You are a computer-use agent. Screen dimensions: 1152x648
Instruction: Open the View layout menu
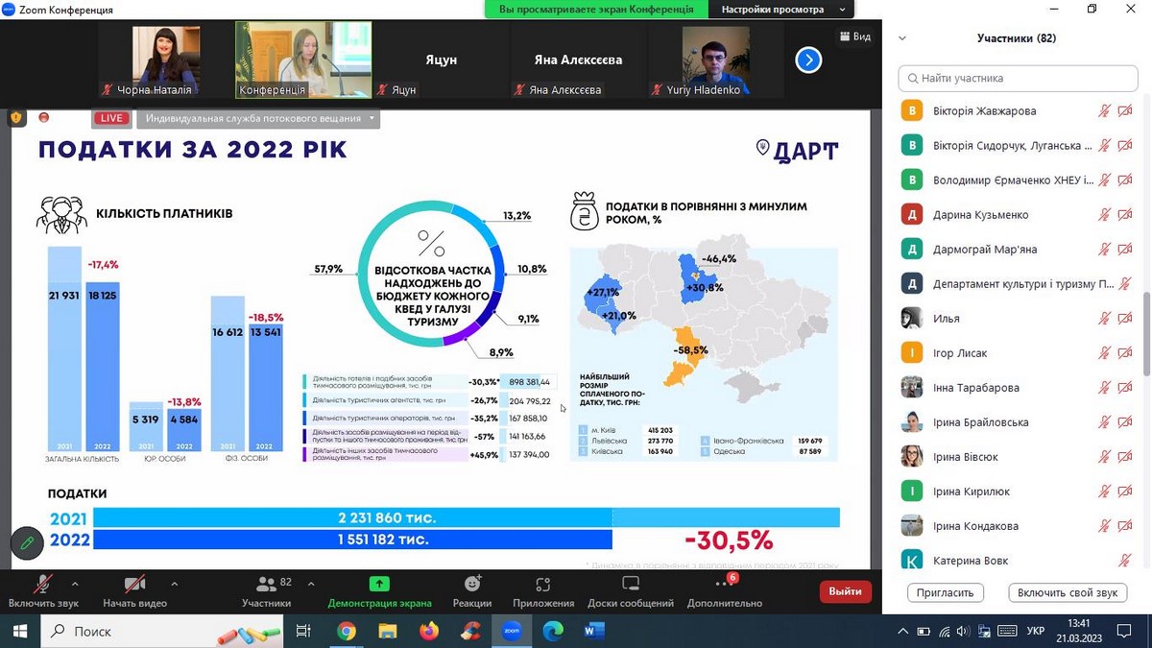(854, 36)
